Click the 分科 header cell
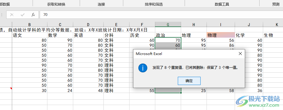 click(x=116, y=35)
